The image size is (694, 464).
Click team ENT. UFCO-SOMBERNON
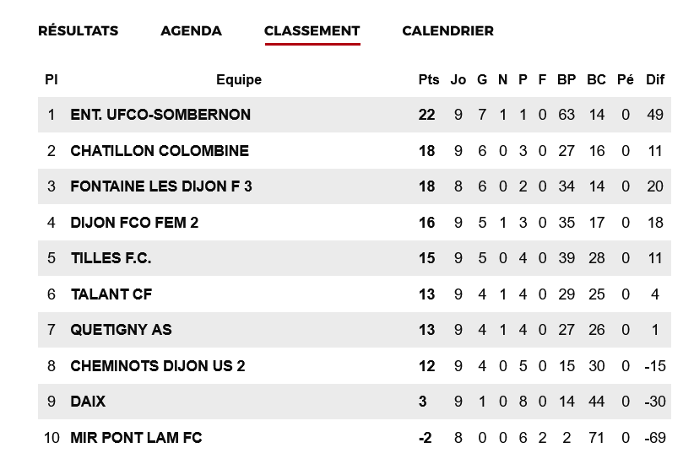[x=160, y=115]
